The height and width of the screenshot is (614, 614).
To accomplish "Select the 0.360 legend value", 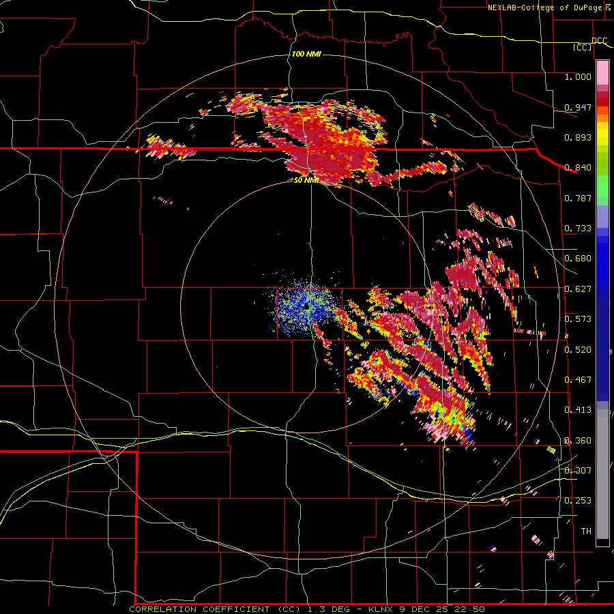I will point(578,441).
